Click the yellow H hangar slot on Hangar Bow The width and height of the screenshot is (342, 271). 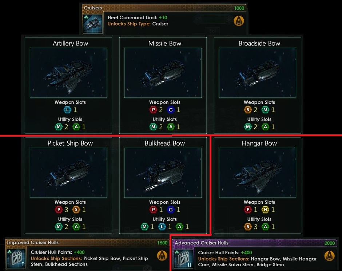coord(266,210)
